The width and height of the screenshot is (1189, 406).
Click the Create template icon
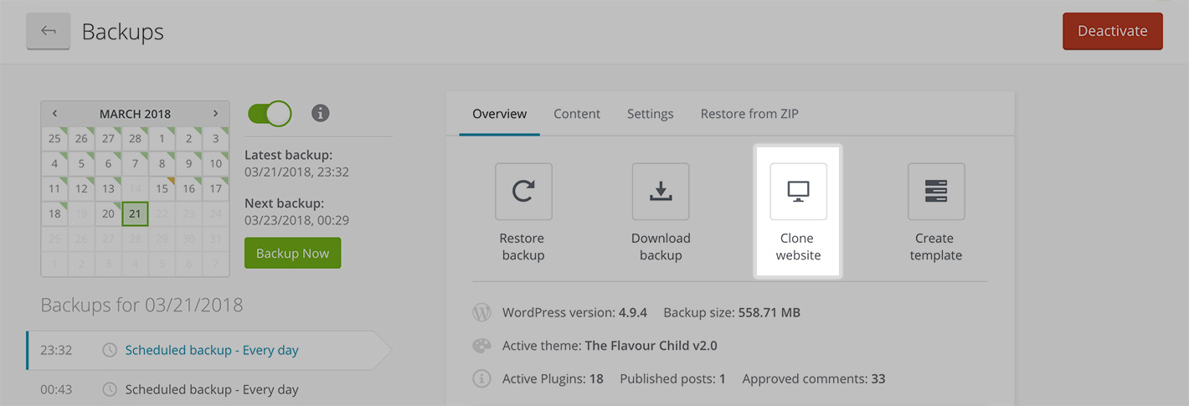tap(936, 192)
